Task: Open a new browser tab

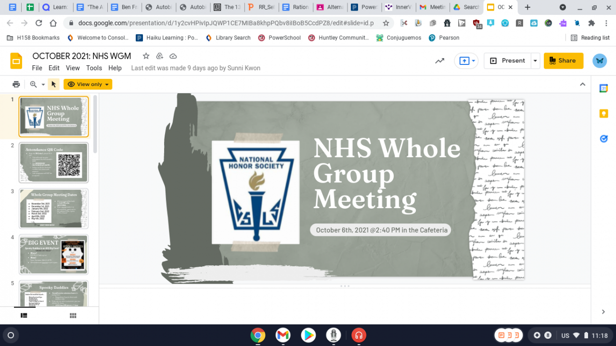Action: (527, 7)
